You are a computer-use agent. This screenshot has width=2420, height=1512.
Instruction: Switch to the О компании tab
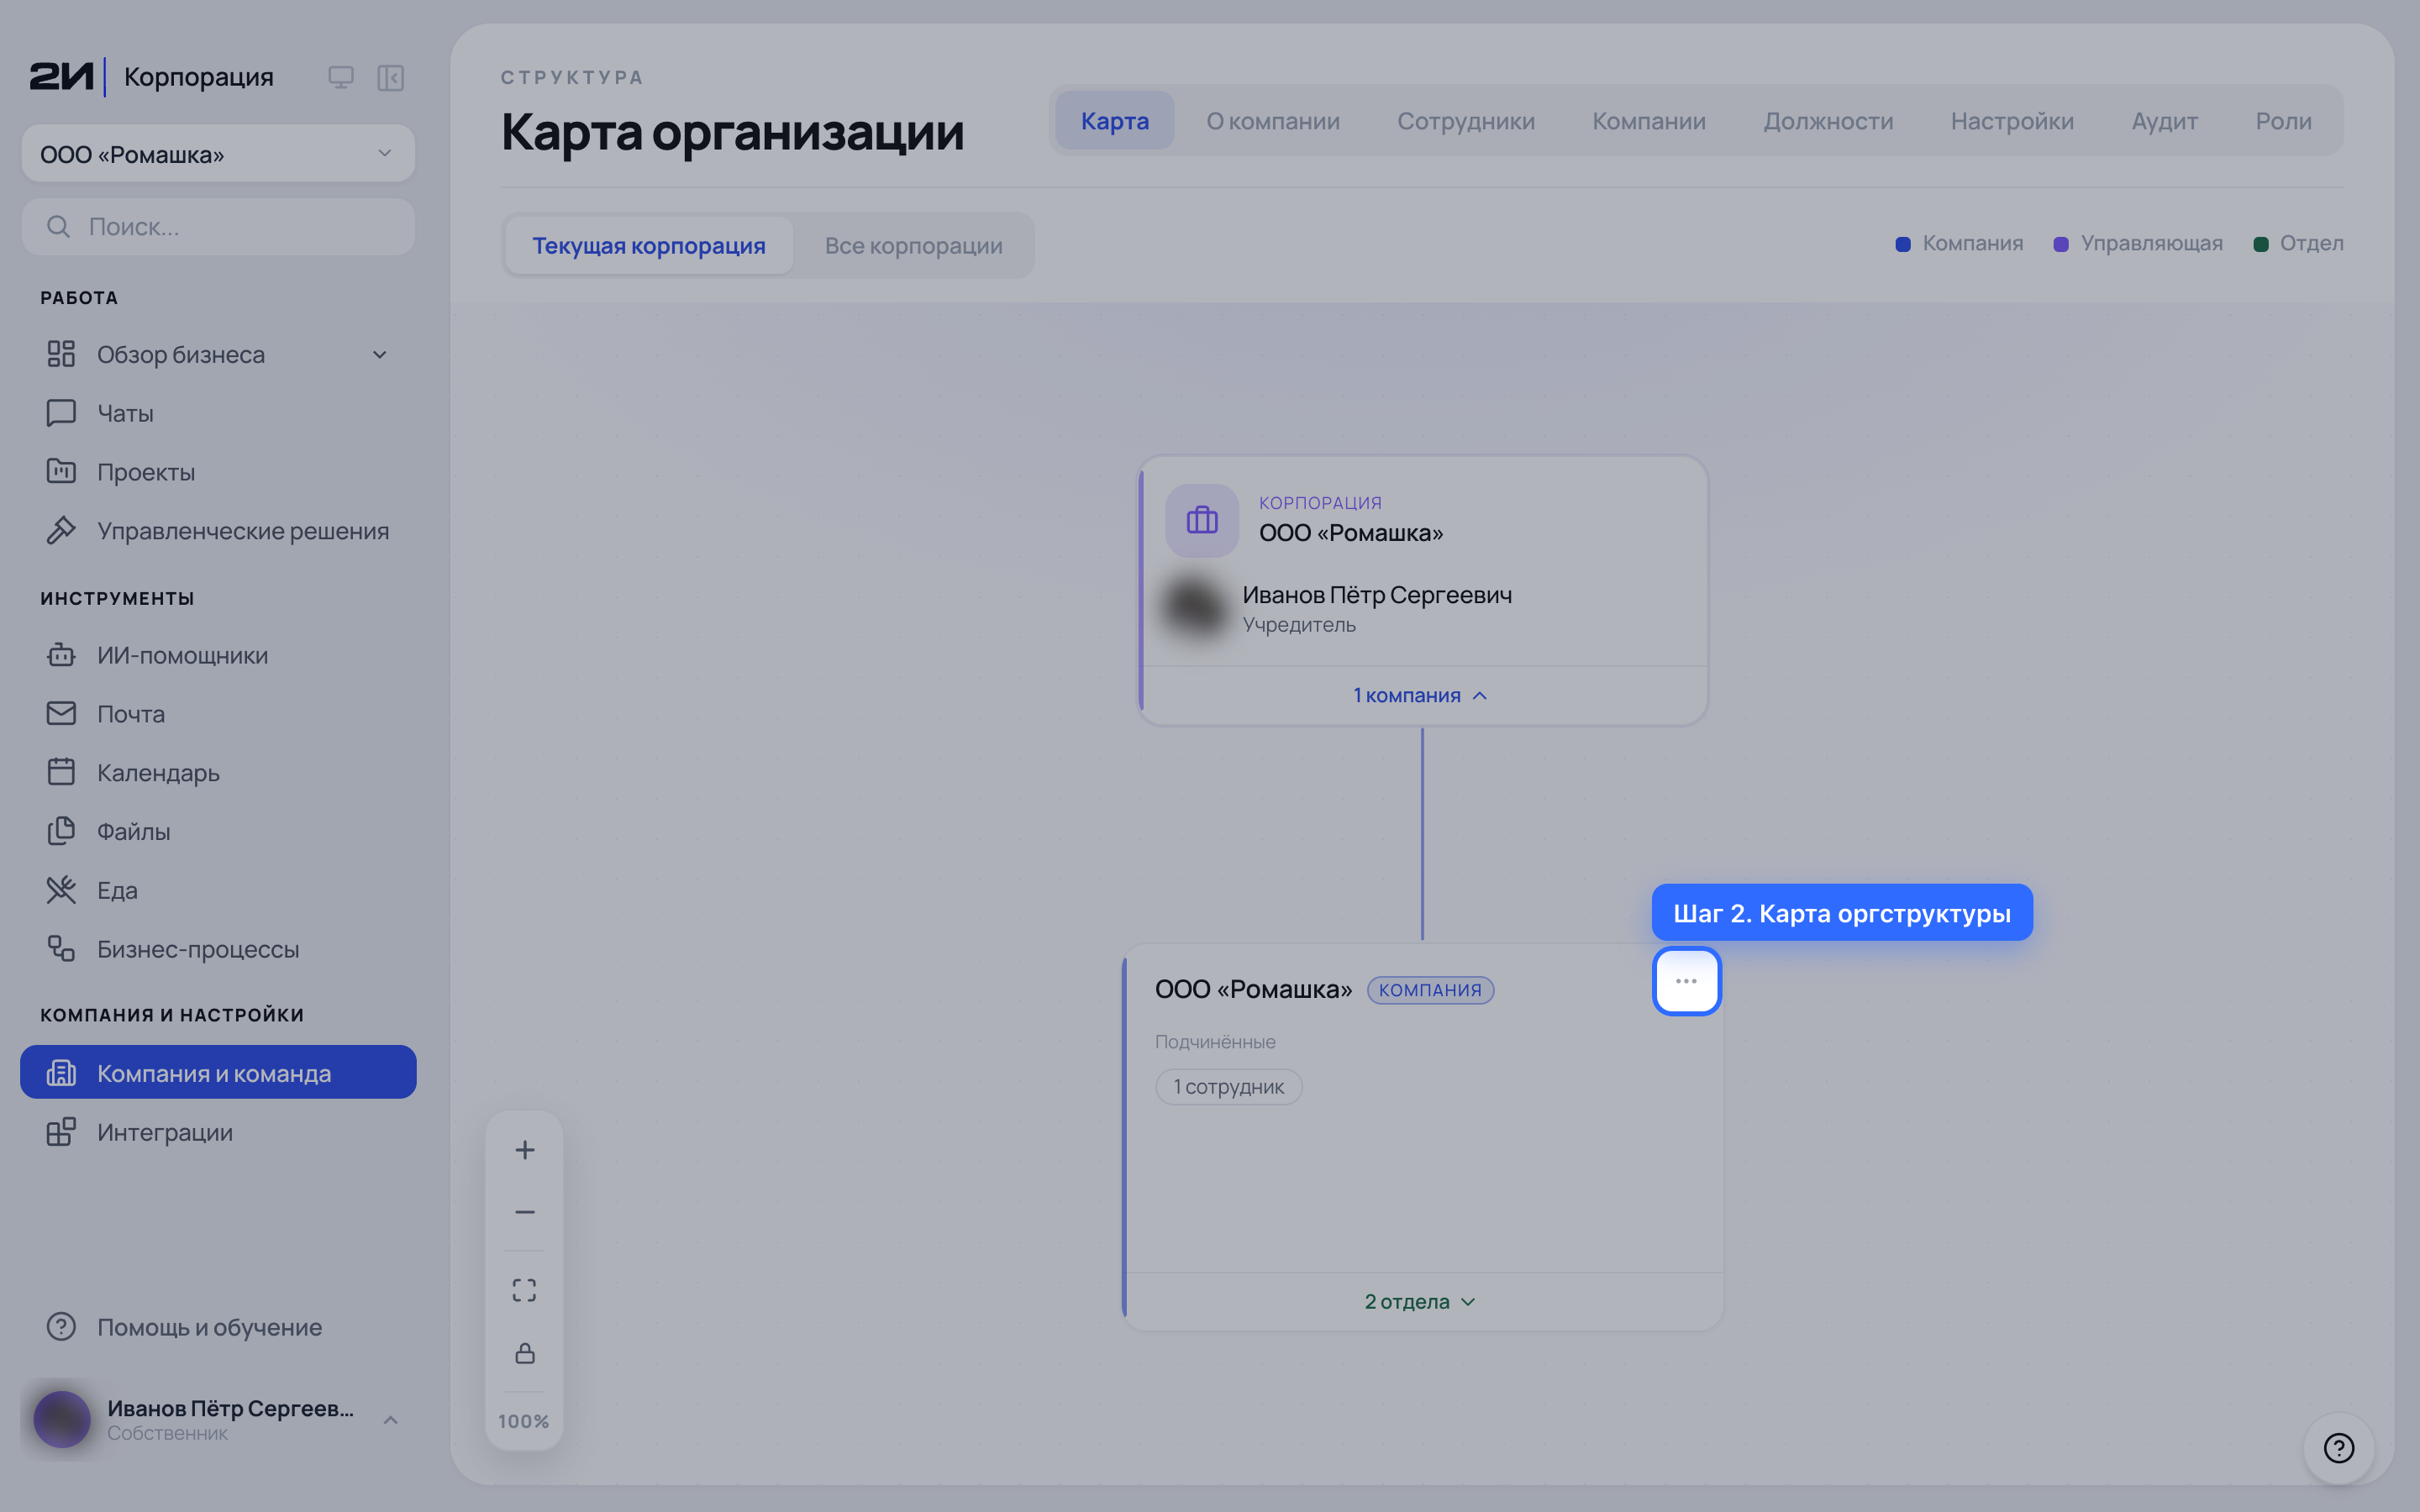[1272, 121]
